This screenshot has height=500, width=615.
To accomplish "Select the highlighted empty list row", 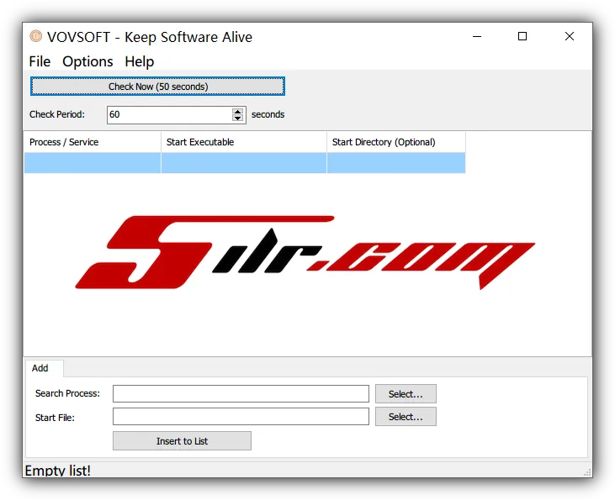I will tap(245, 163).
